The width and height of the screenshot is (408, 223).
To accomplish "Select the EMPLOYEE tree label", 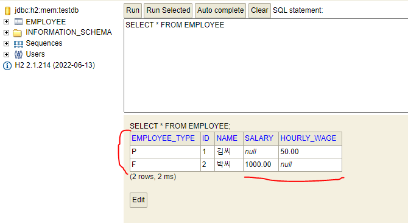I will coord(46,21).
